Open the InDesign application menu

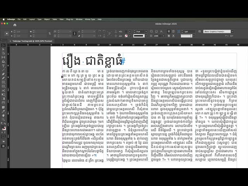click(11, 19)
